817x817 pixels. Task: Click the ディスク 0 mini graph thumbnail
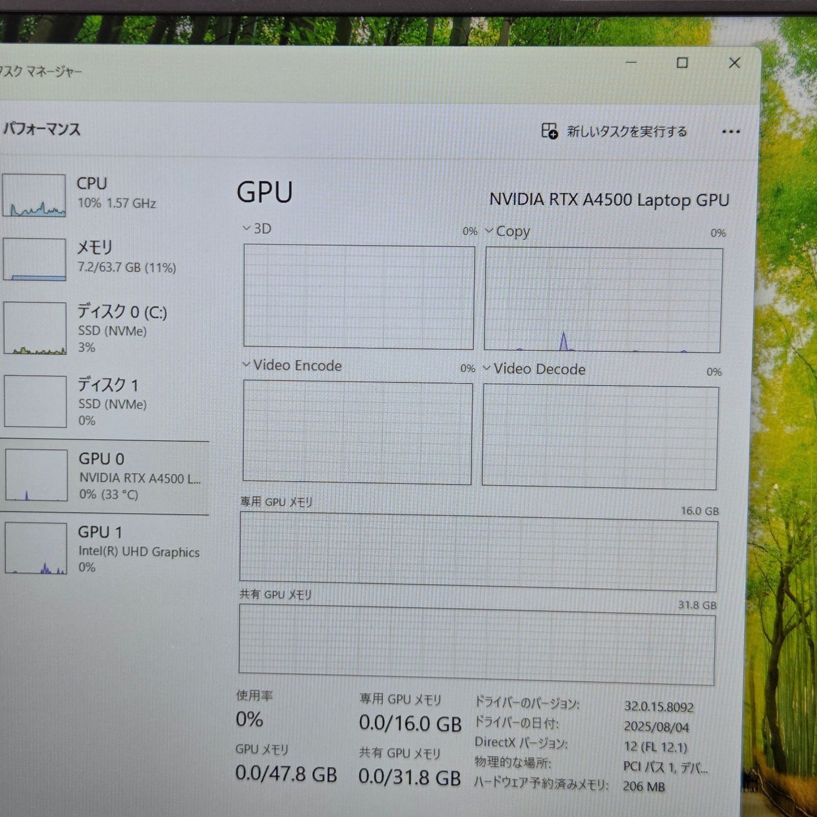[x=35, y=328]
